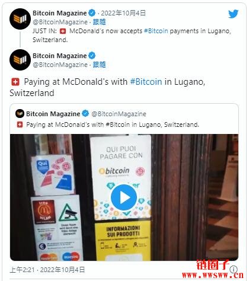
Task: Open the @BitcoinMagazine handle in the top tweet
Action: click(60, 22)
